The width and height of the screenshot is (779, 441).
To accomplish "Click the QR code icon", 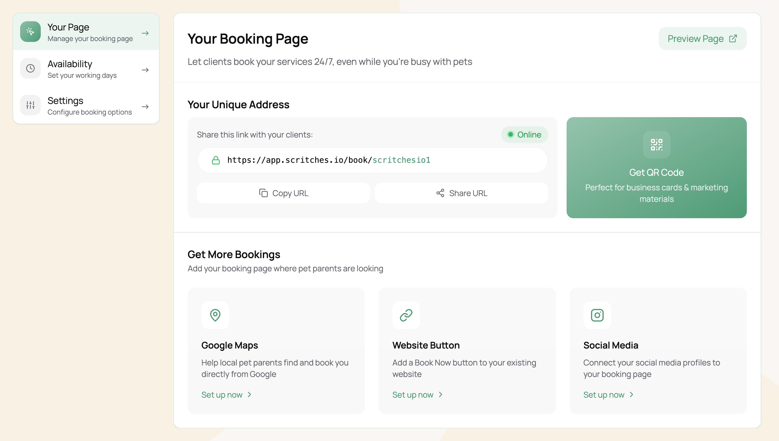I will point(656,145).
